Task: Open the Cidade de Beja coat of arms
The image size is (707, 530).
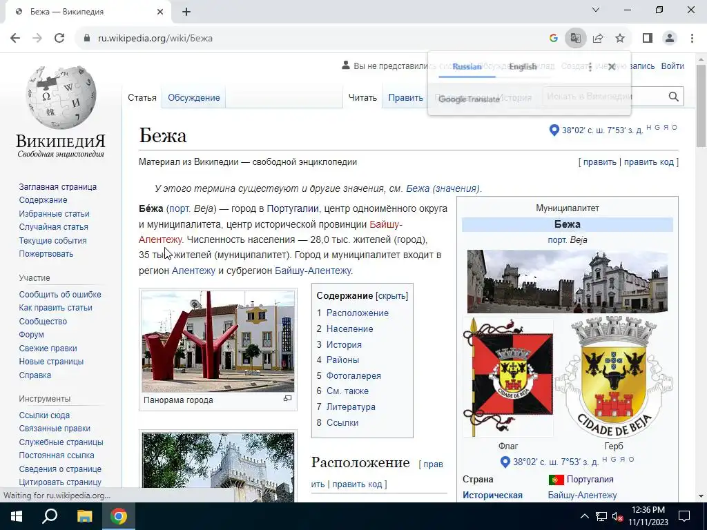Action: point(613,377)
